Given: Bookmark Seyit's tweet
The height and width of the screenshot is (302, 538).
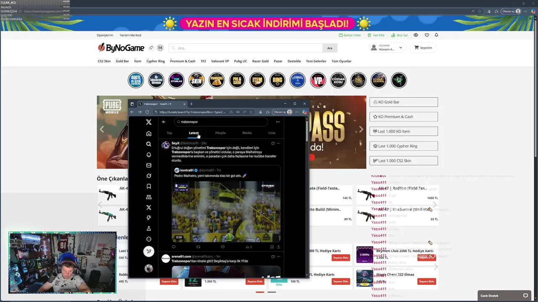Looking at the screenshot, I should pos(272,247).
